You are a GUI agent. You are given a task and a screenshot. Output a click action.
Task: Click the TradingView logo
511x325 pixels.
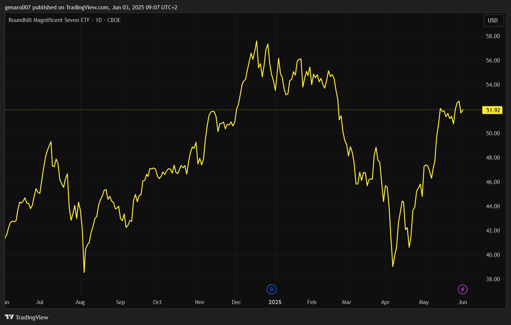coord(26,317)
